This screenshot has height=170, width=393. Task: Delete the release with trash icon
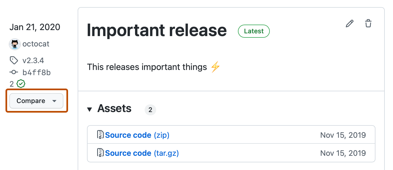coord(368,24)
